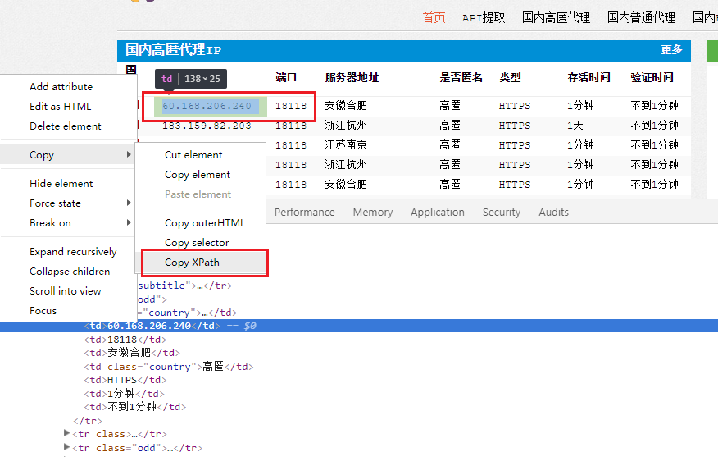
Task: Open API提取 navigation link
Action: [484, 17]
